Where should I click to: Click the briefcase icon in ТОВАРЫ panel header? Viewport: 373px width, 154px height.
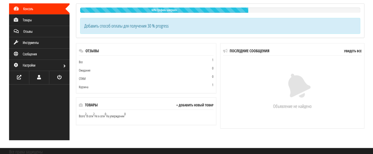pos(81,105)
